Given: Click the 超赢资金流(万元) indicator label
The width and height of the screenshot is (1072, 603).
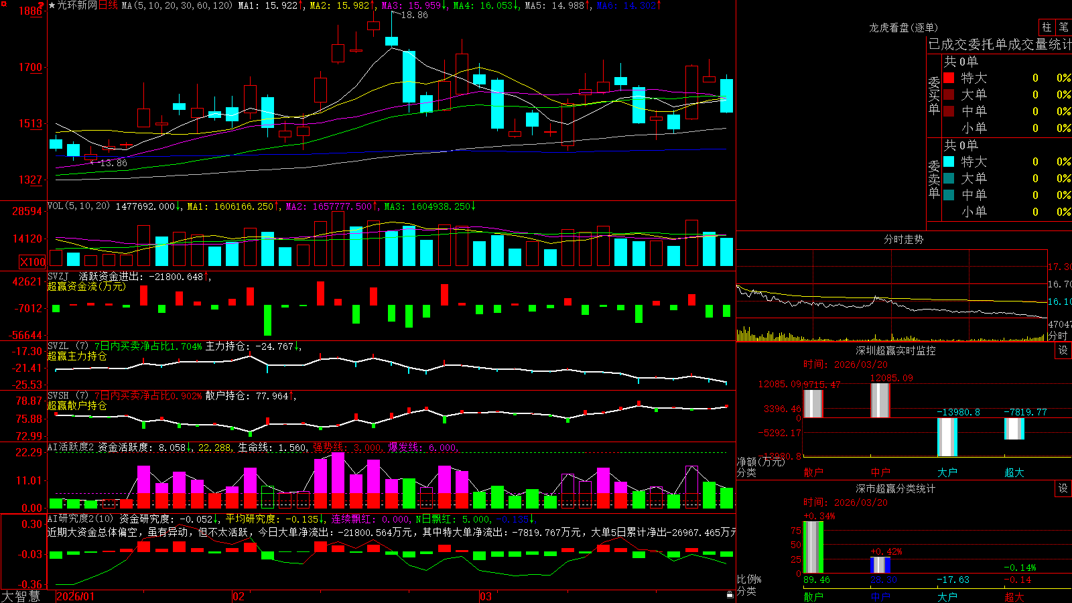Looking at the screenshot, I should [86, 286].
